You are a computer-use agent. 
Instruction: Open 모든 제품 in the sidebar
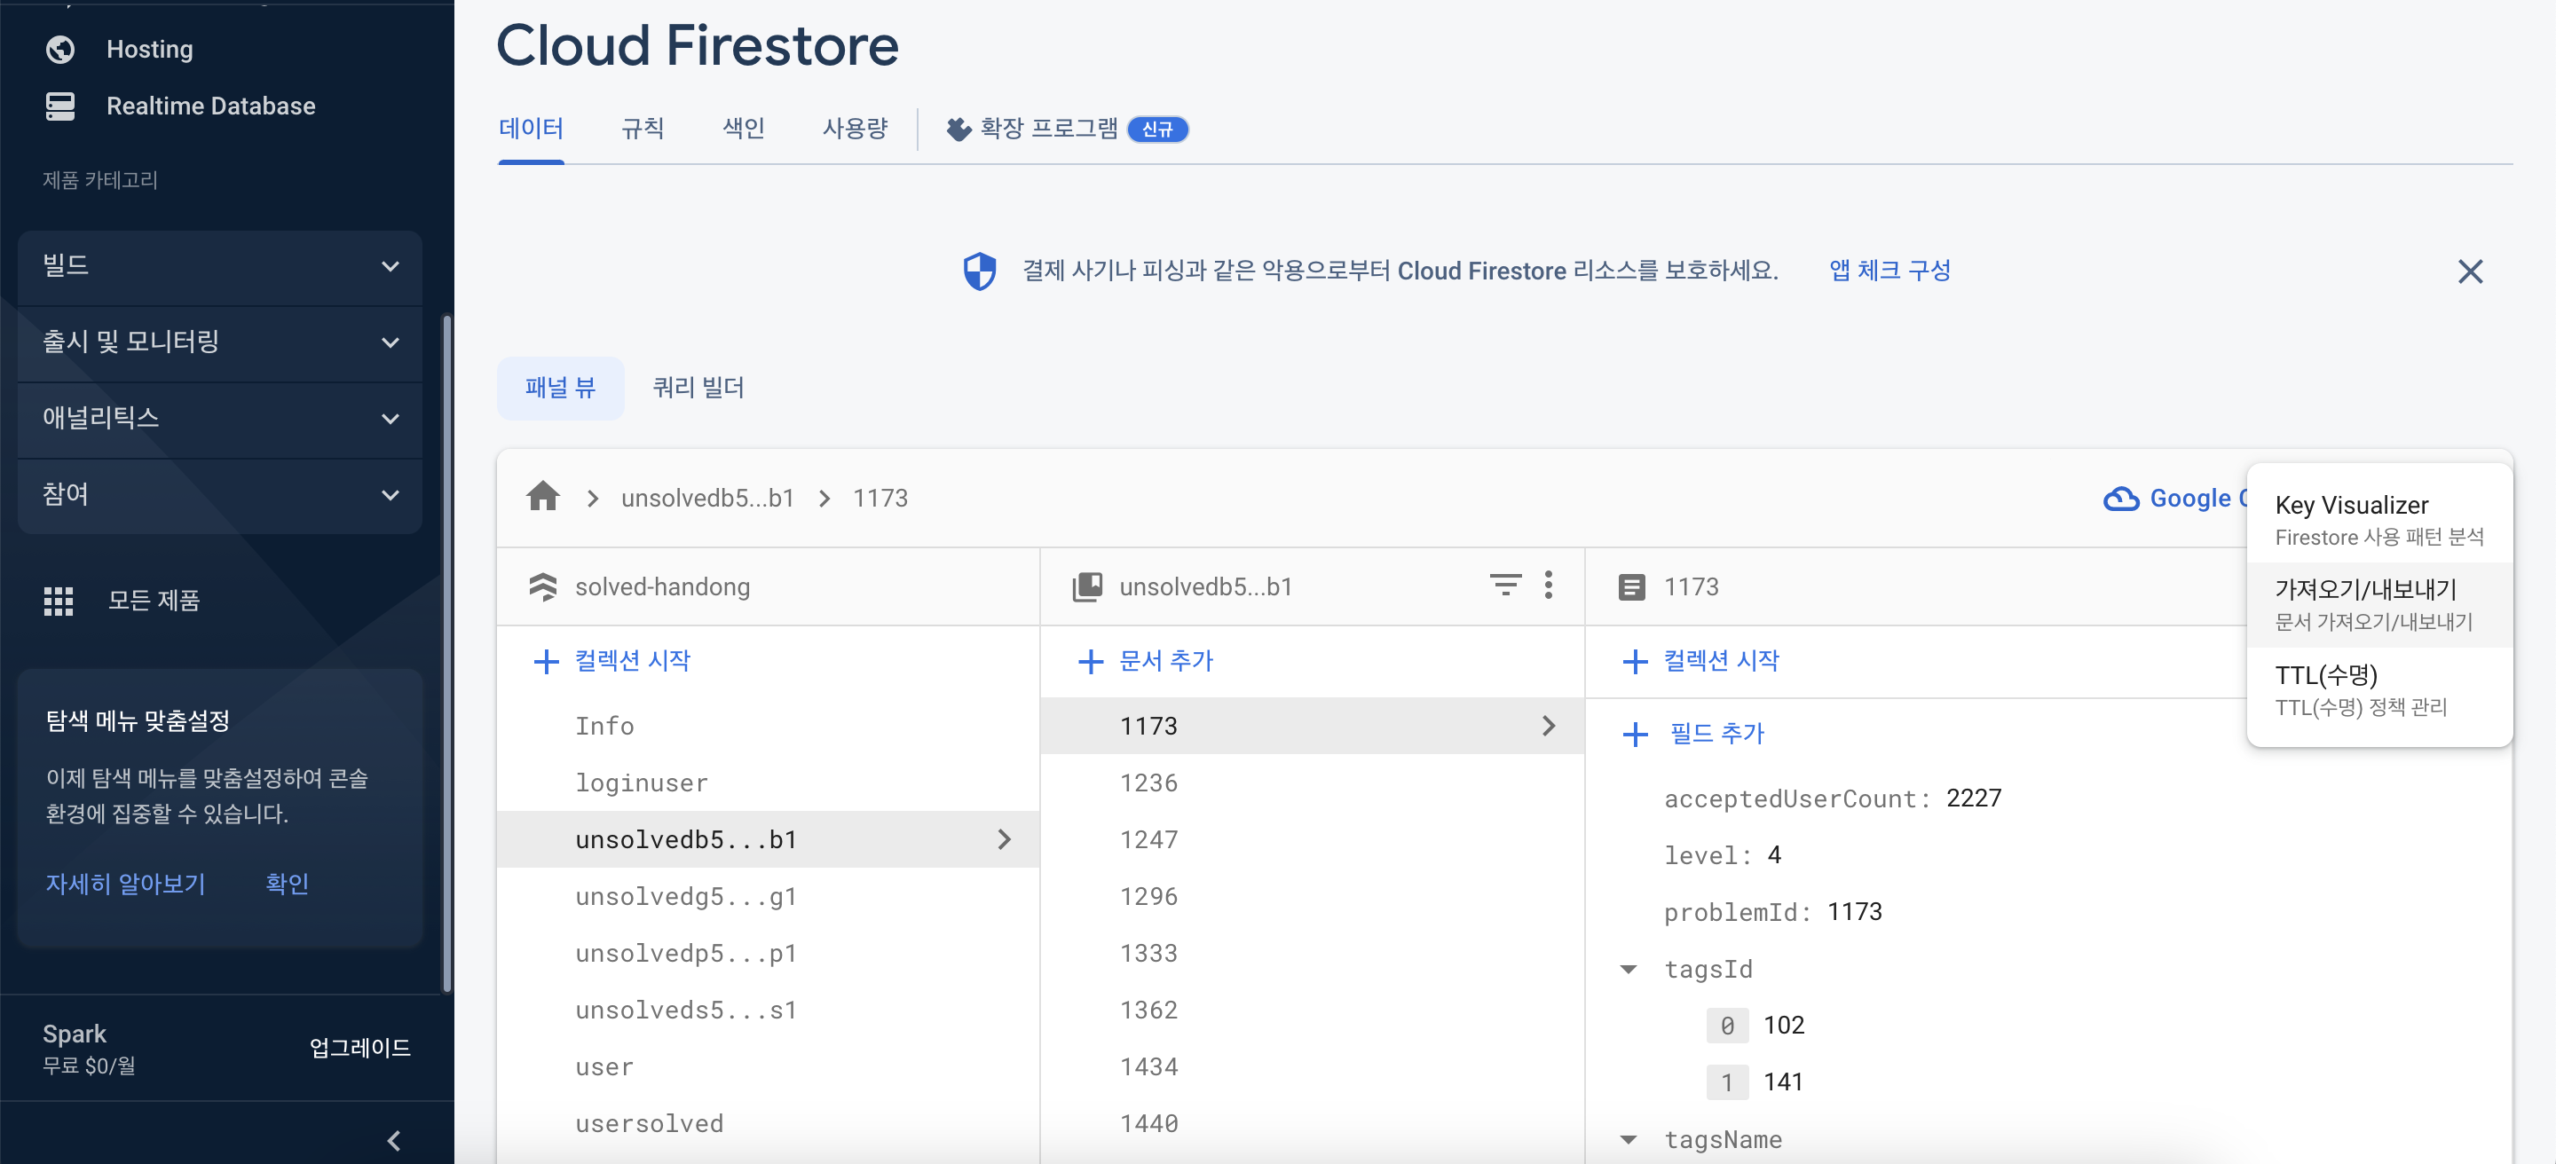click(154, 601)
